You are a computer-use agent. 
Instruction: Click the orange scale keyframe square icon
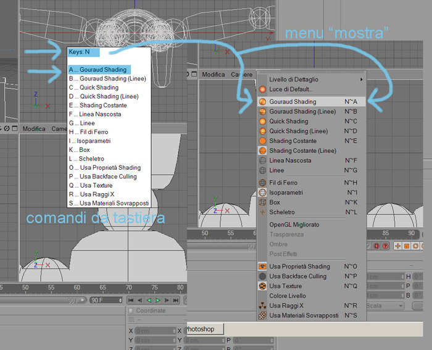pyautogui.click(x=407, y=246)
